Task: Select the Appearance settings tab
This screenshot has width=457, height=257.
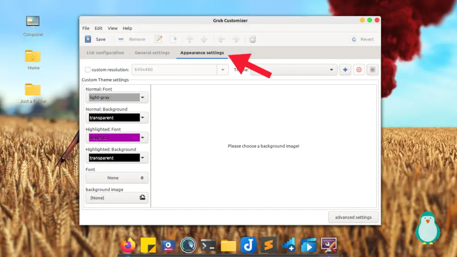Action: 202,53
